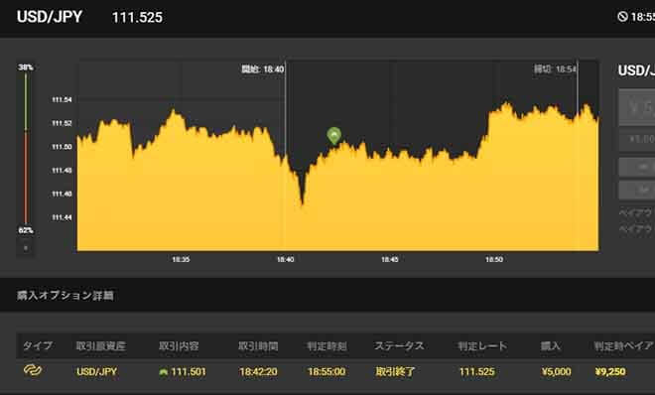Screen dimensions: 655x395
Task: Click the small button below the 62% gauge
Action: click(x=26, y=248)
